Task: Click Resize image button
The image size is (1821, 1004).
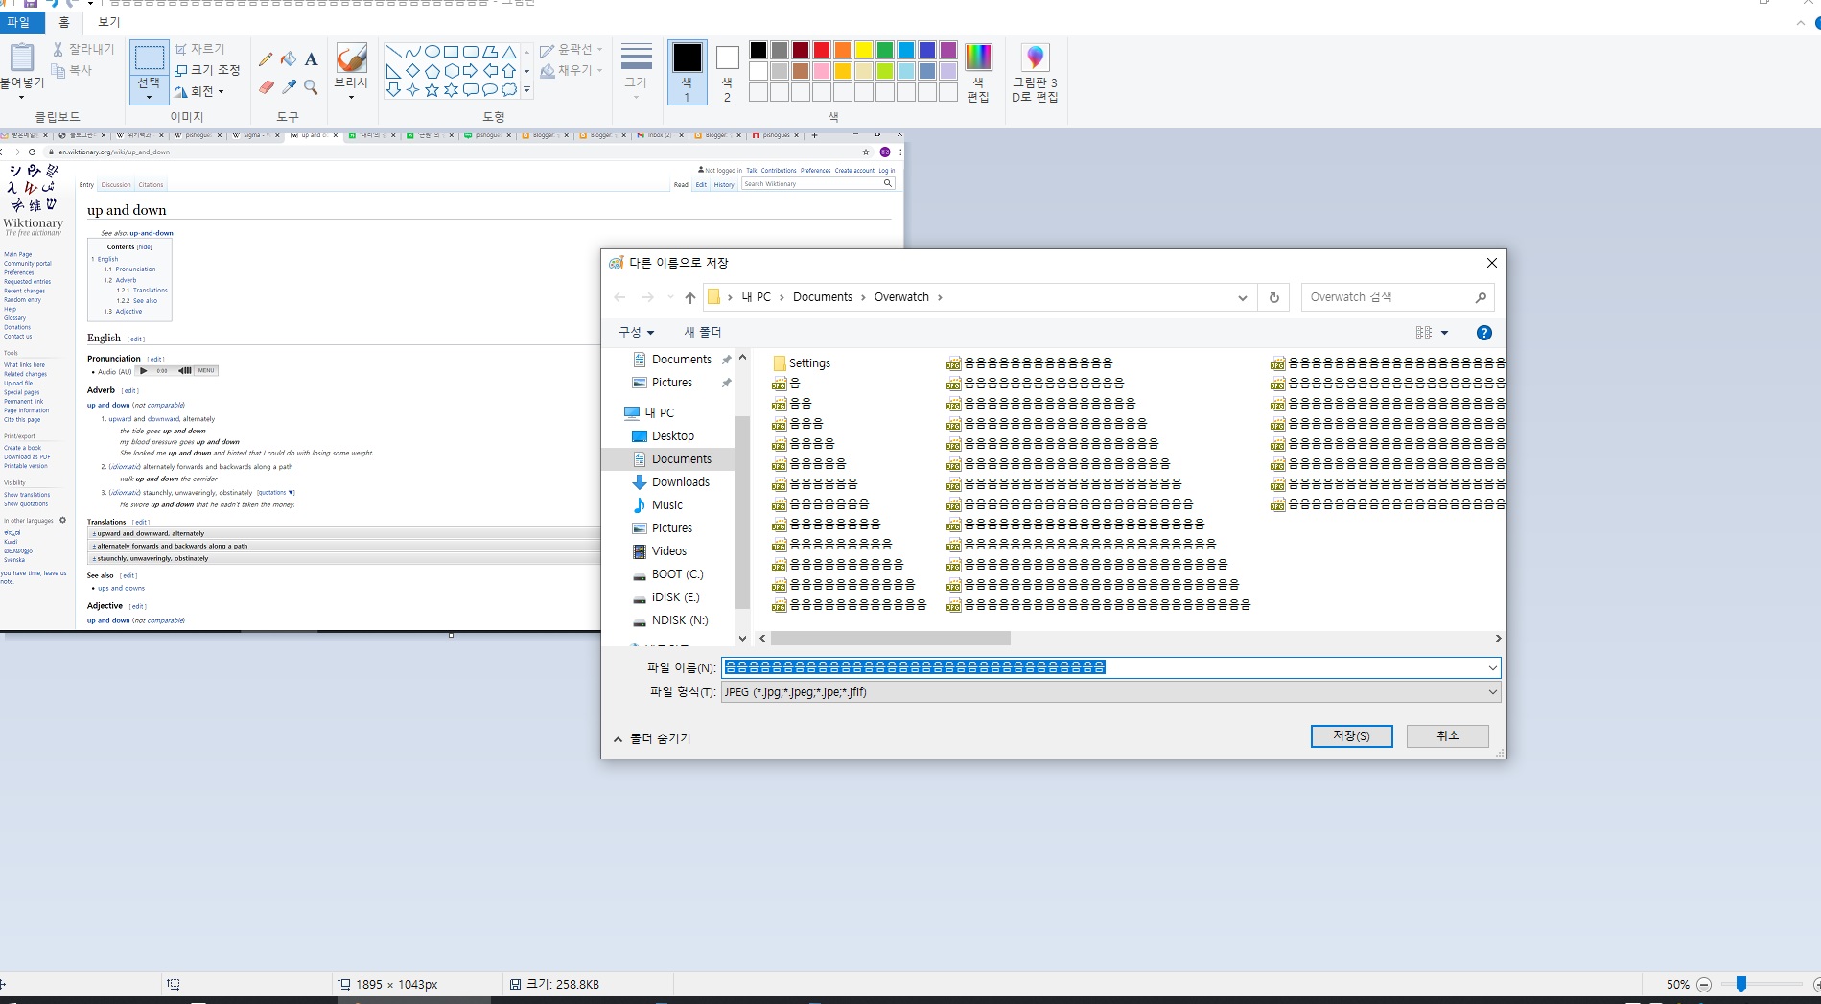Action: [207, 70]
